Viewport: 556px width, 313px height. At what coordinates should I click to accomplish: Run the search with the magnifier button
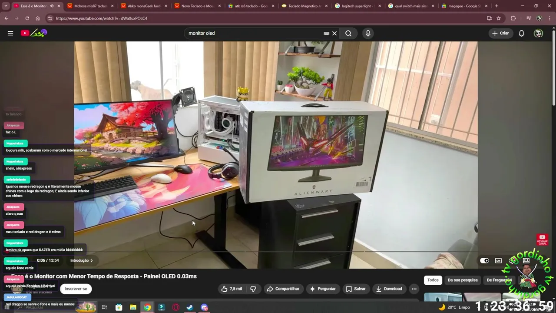click(x=348, y=33)
